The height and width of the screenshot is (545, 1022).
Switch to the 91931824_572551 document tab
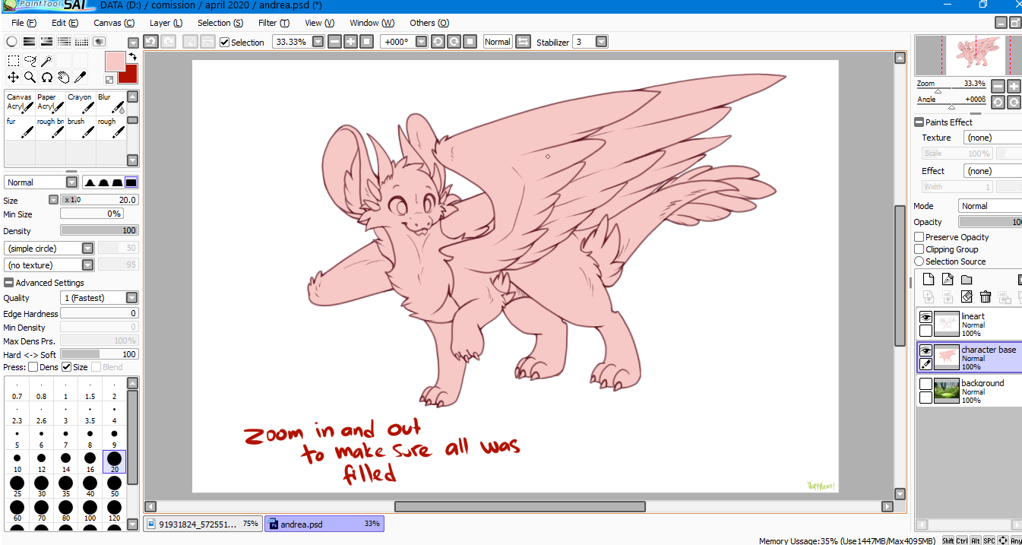(203, 524)
